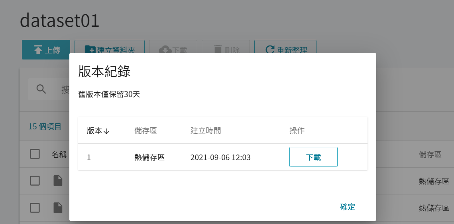
Task: Click the 15 個項目 item count
Action: pyautogui.click(x=45, y=127)
